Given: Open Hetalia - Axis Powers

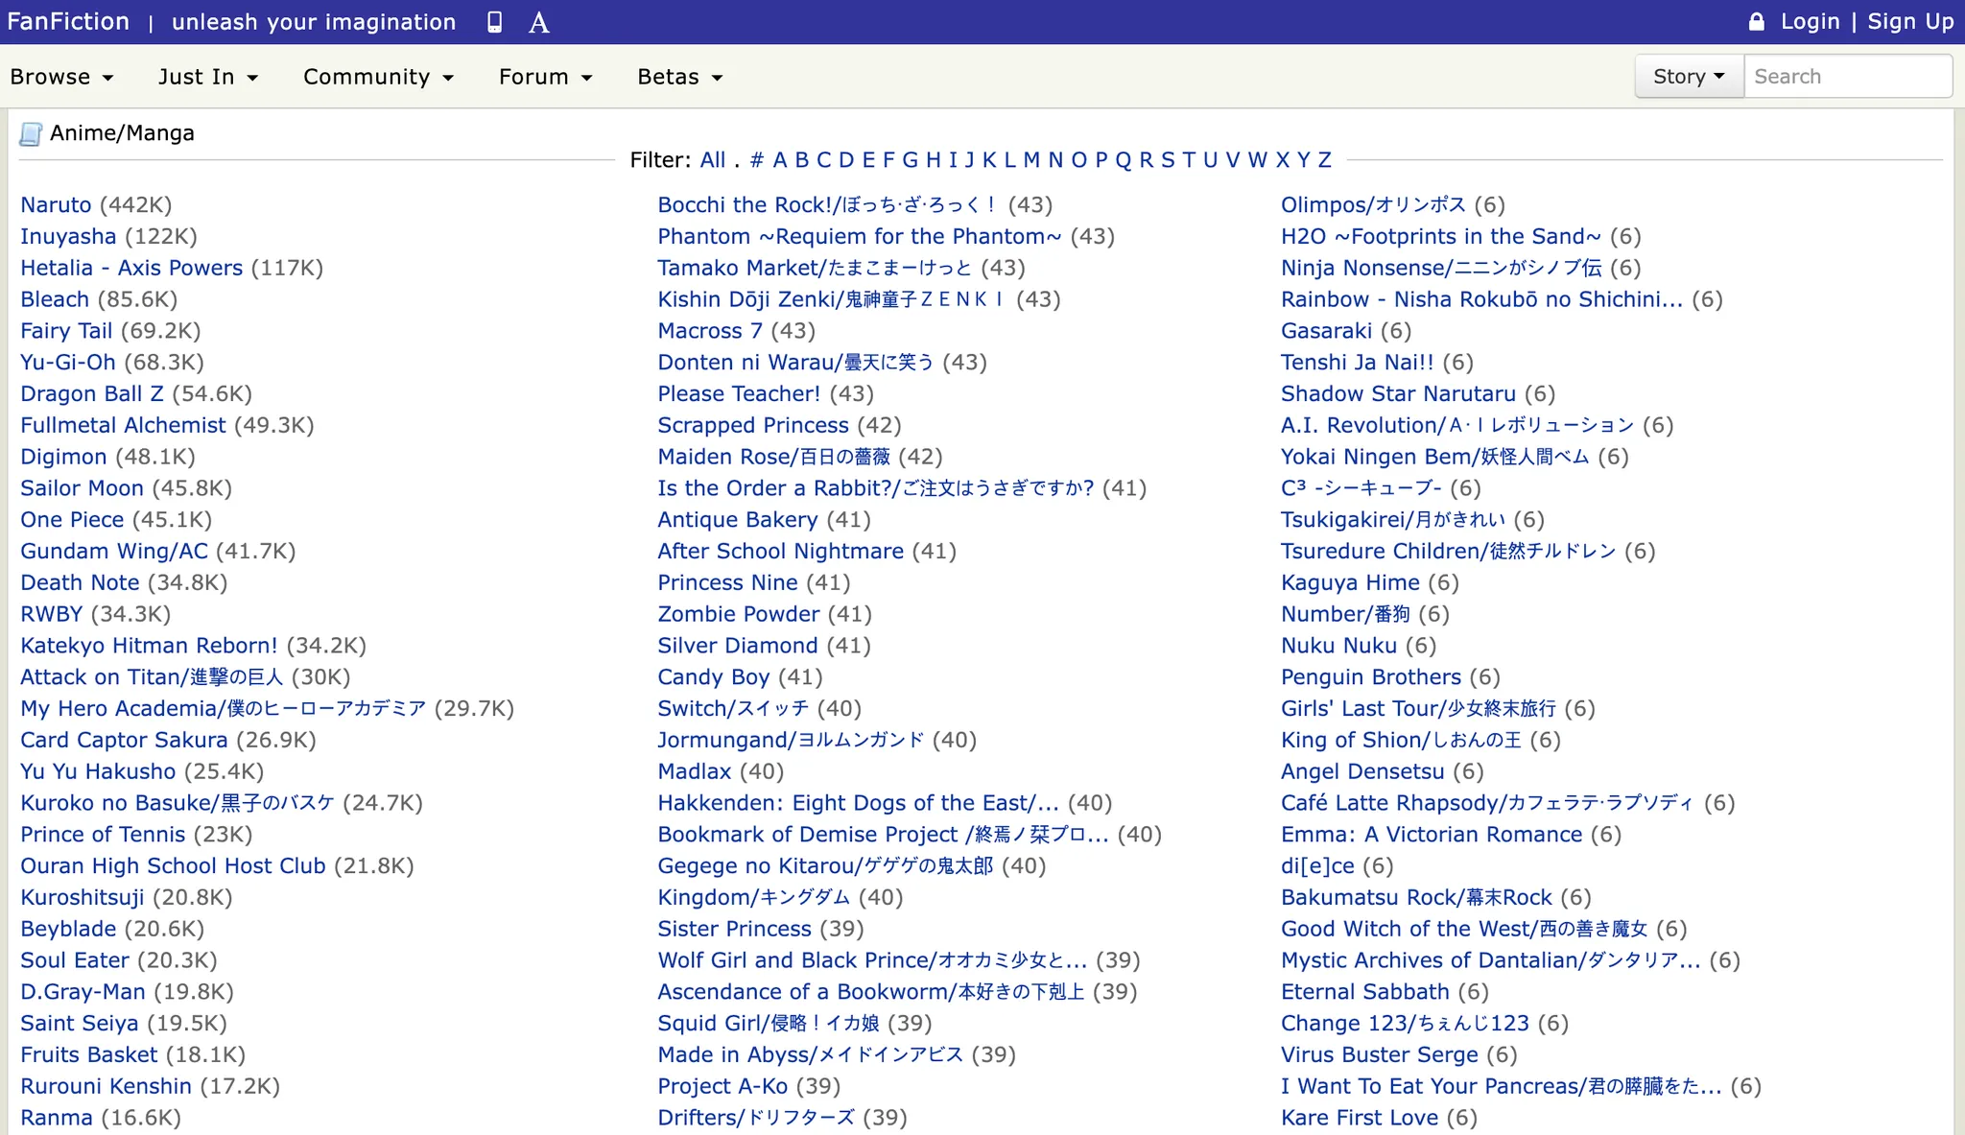Looking at the screenshot, I should (131, 268).
